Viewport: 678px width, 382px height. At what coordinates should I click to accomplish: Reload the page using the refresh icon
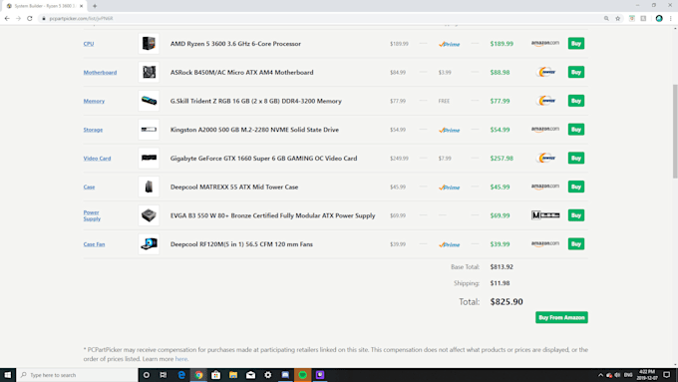point(30,19)
